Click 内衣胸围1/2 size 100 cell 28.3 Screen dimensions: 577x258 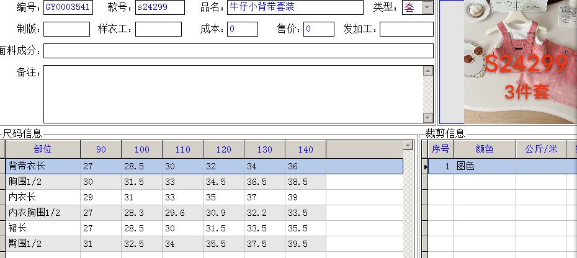click(x=141, y=213)
